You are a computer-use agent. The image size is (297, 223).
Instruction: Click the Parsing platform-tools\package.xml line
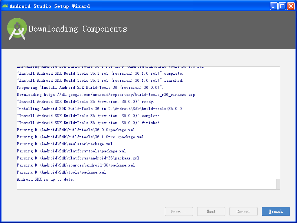[x=71, y=151]
